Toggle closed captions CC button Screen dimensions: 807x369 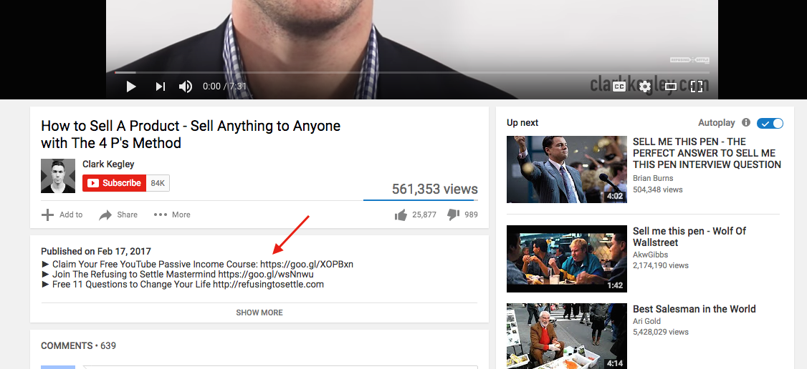click(619, 87)
